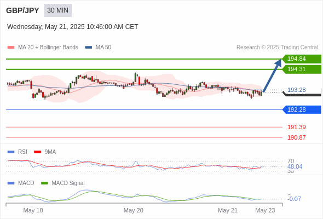The width and height of the screenshot is (323, 219).
Task: Select the GBP/JPY pair title
Action: (22, 10)
